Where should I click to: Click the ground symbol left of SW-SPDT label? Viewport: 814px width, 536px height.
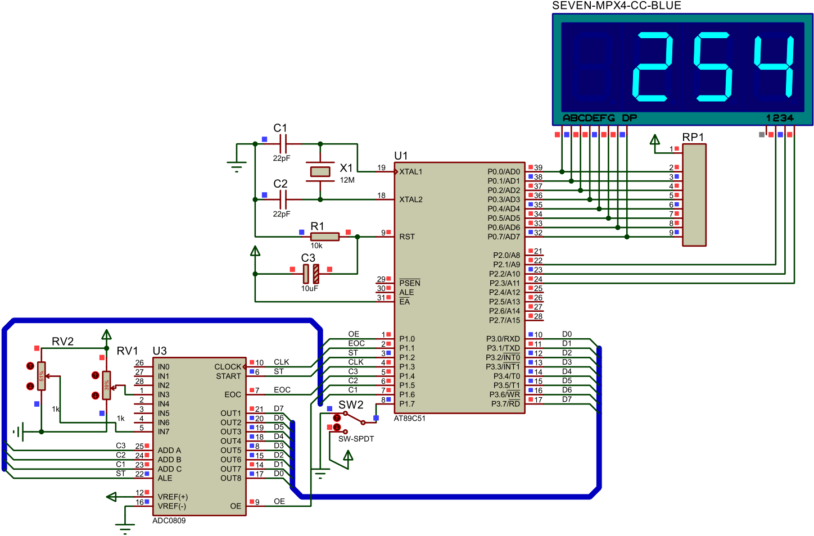pos(320,475)
